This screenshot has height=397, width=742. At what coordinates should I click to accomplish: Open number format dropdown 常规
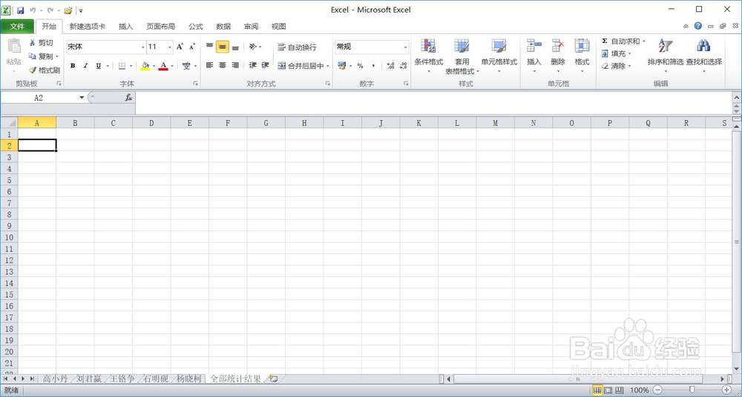pos(406,47)
